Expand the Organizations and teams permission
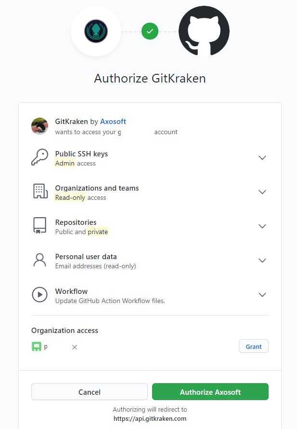 (x=262, y=192)
